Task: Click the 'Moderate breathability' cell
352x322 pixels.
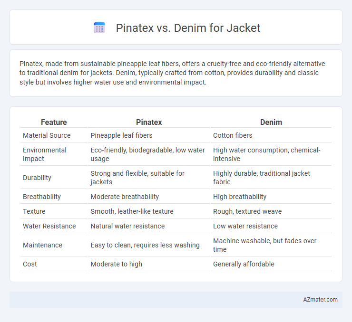Action: click(x=125, y=197)
